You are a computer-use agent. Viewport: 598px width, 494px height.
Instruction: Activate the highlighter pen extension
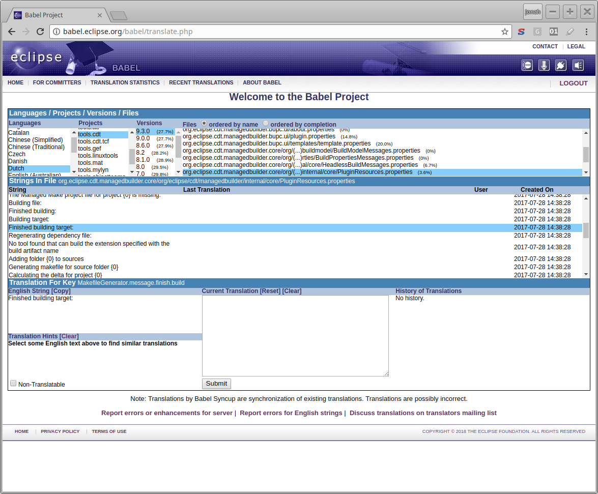[570, 32]
